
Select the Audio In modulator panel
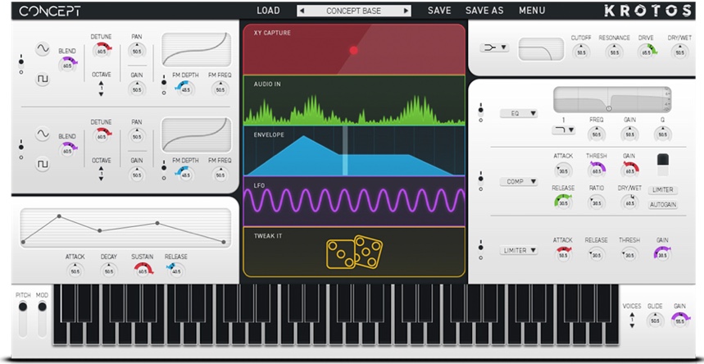coord(354,100)
